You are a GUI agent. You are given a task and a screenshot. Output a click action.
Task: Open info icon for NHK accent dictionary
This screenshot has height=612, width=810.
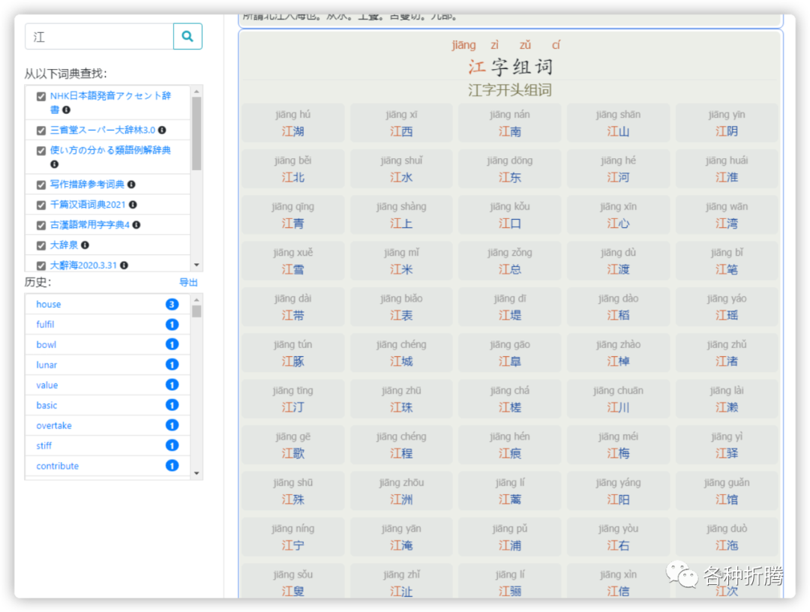[x=66, y=110]
